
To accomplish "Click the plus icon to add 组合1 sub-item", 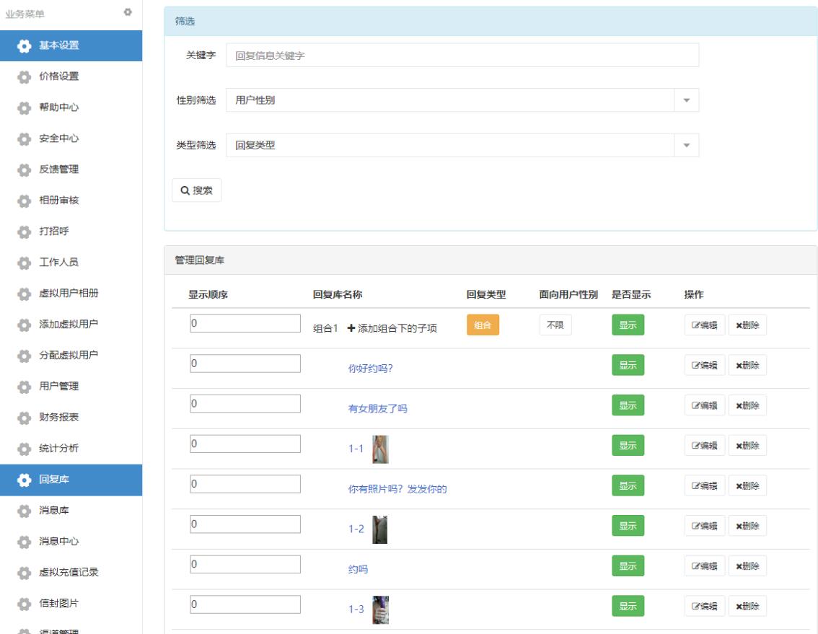I will pos(351,328).
